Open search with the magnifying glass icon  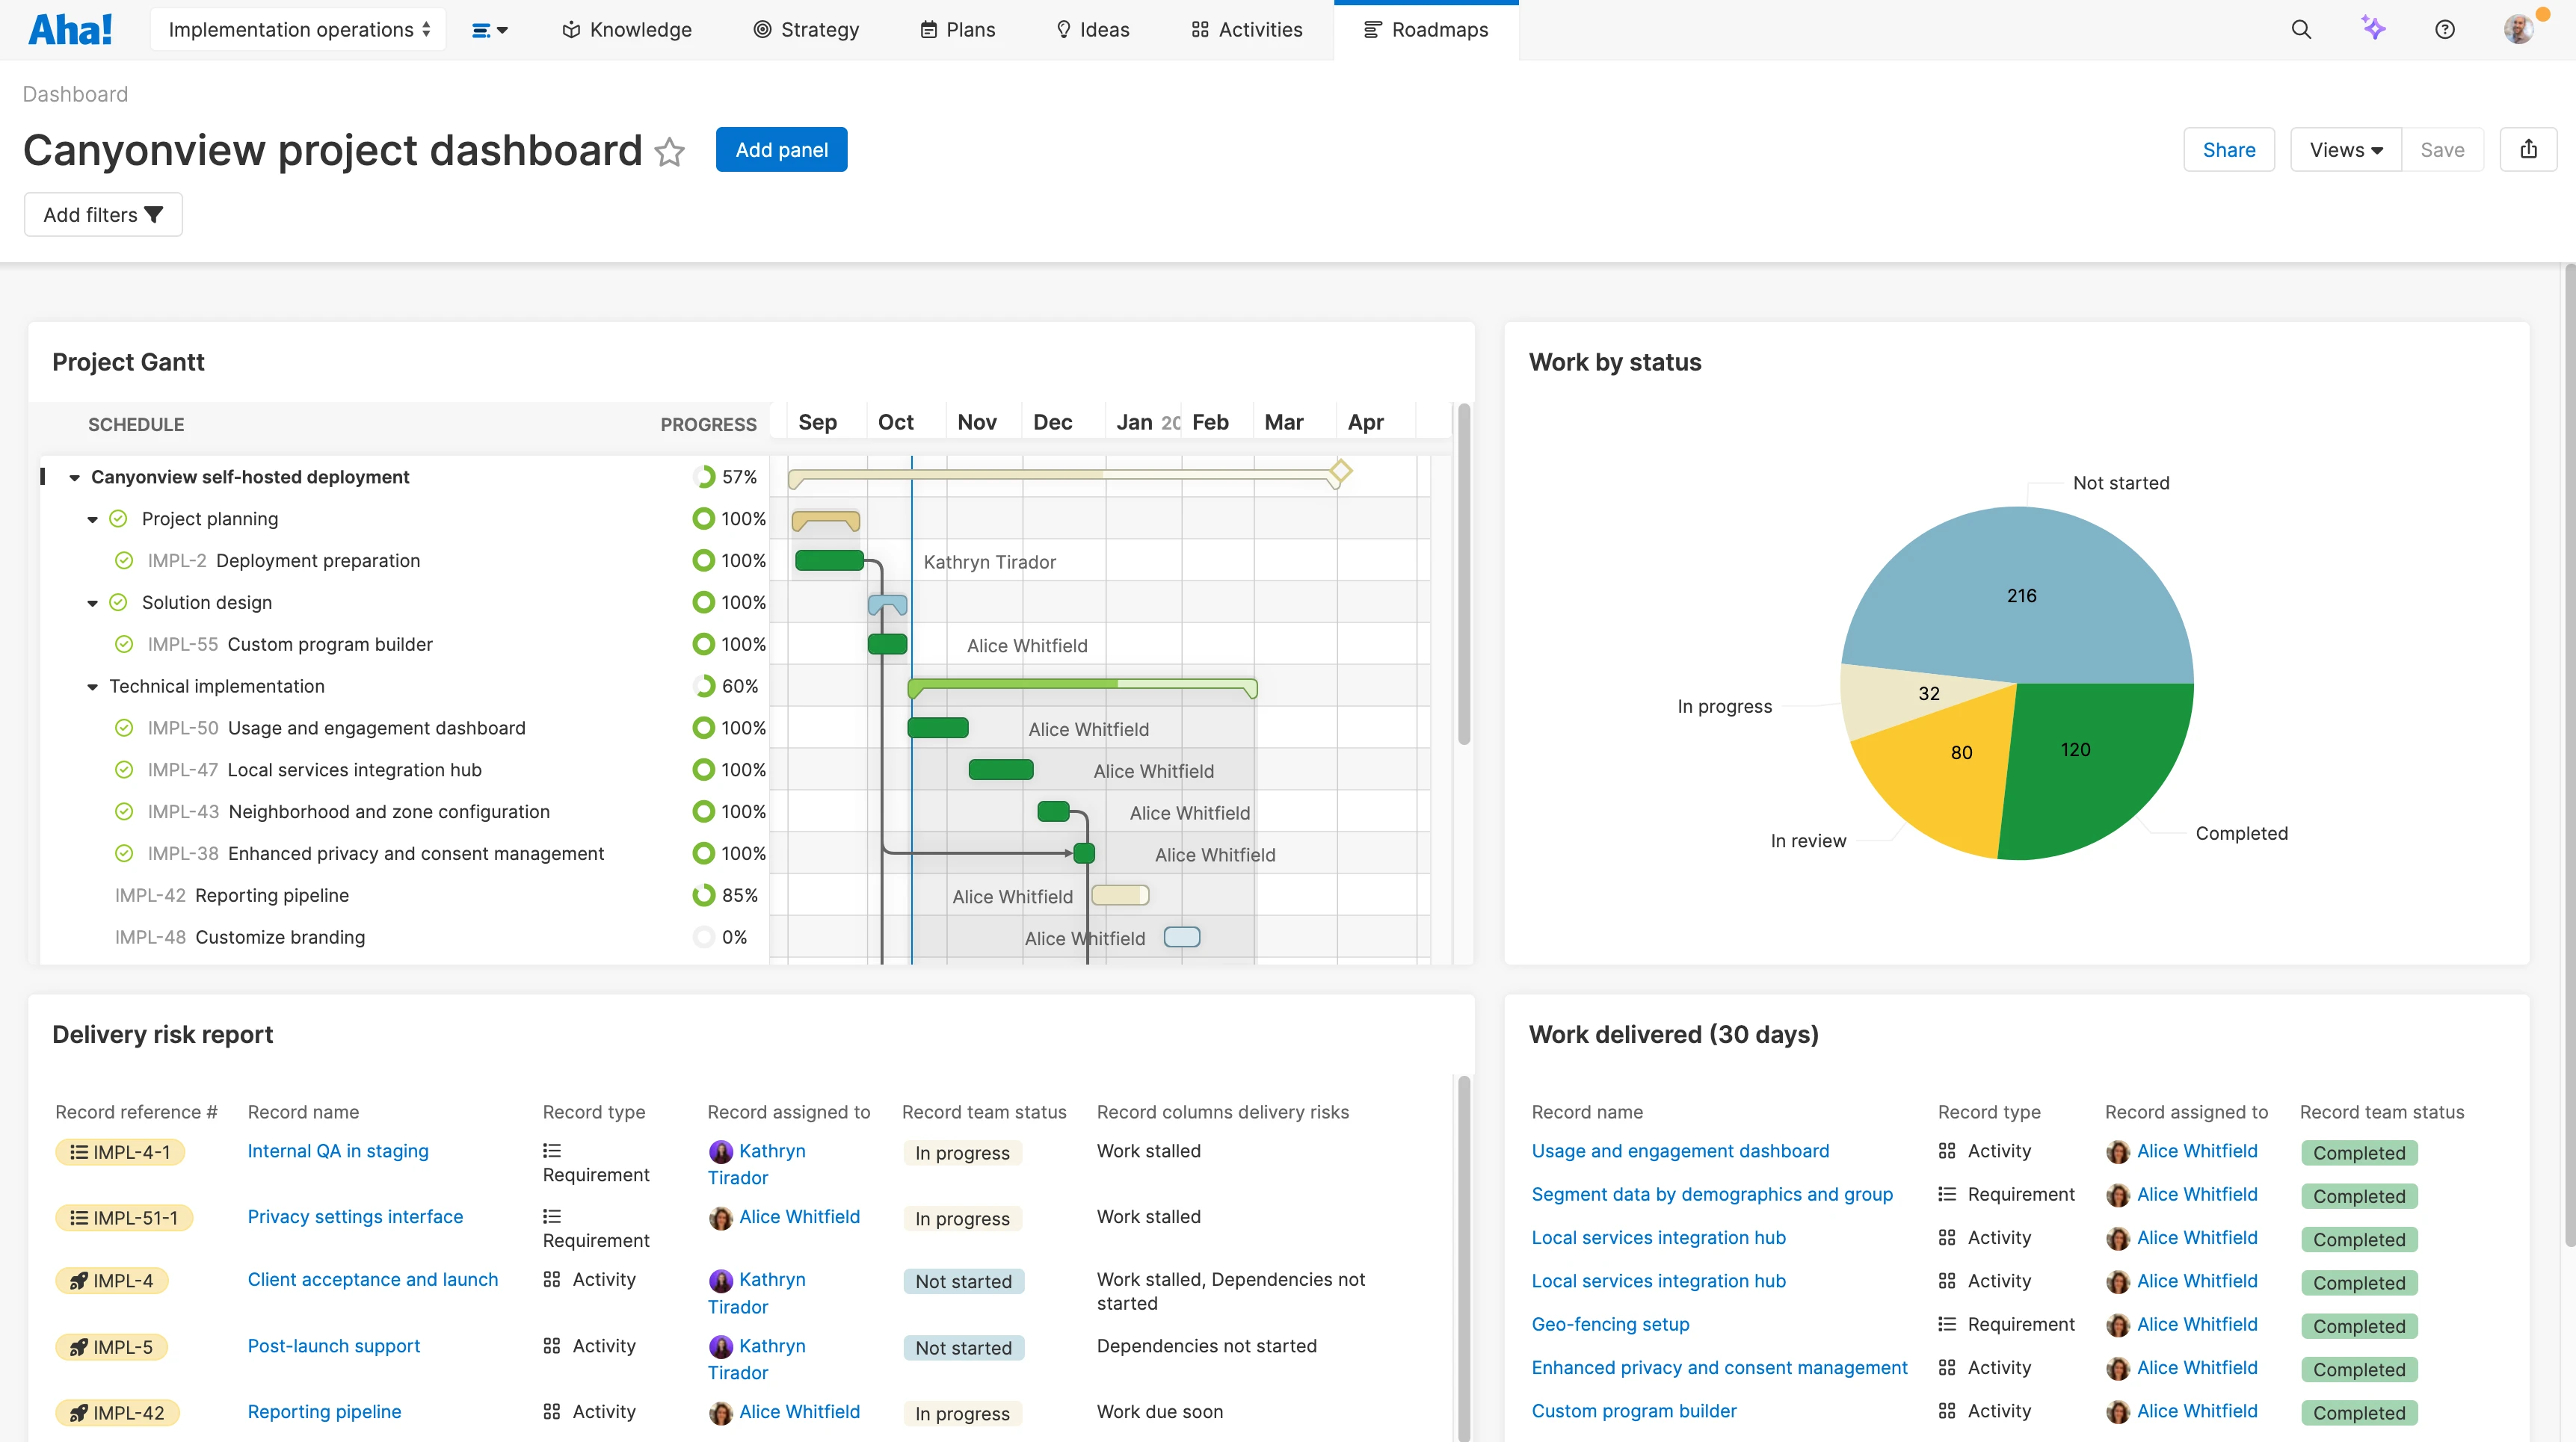coord(2302,30)
